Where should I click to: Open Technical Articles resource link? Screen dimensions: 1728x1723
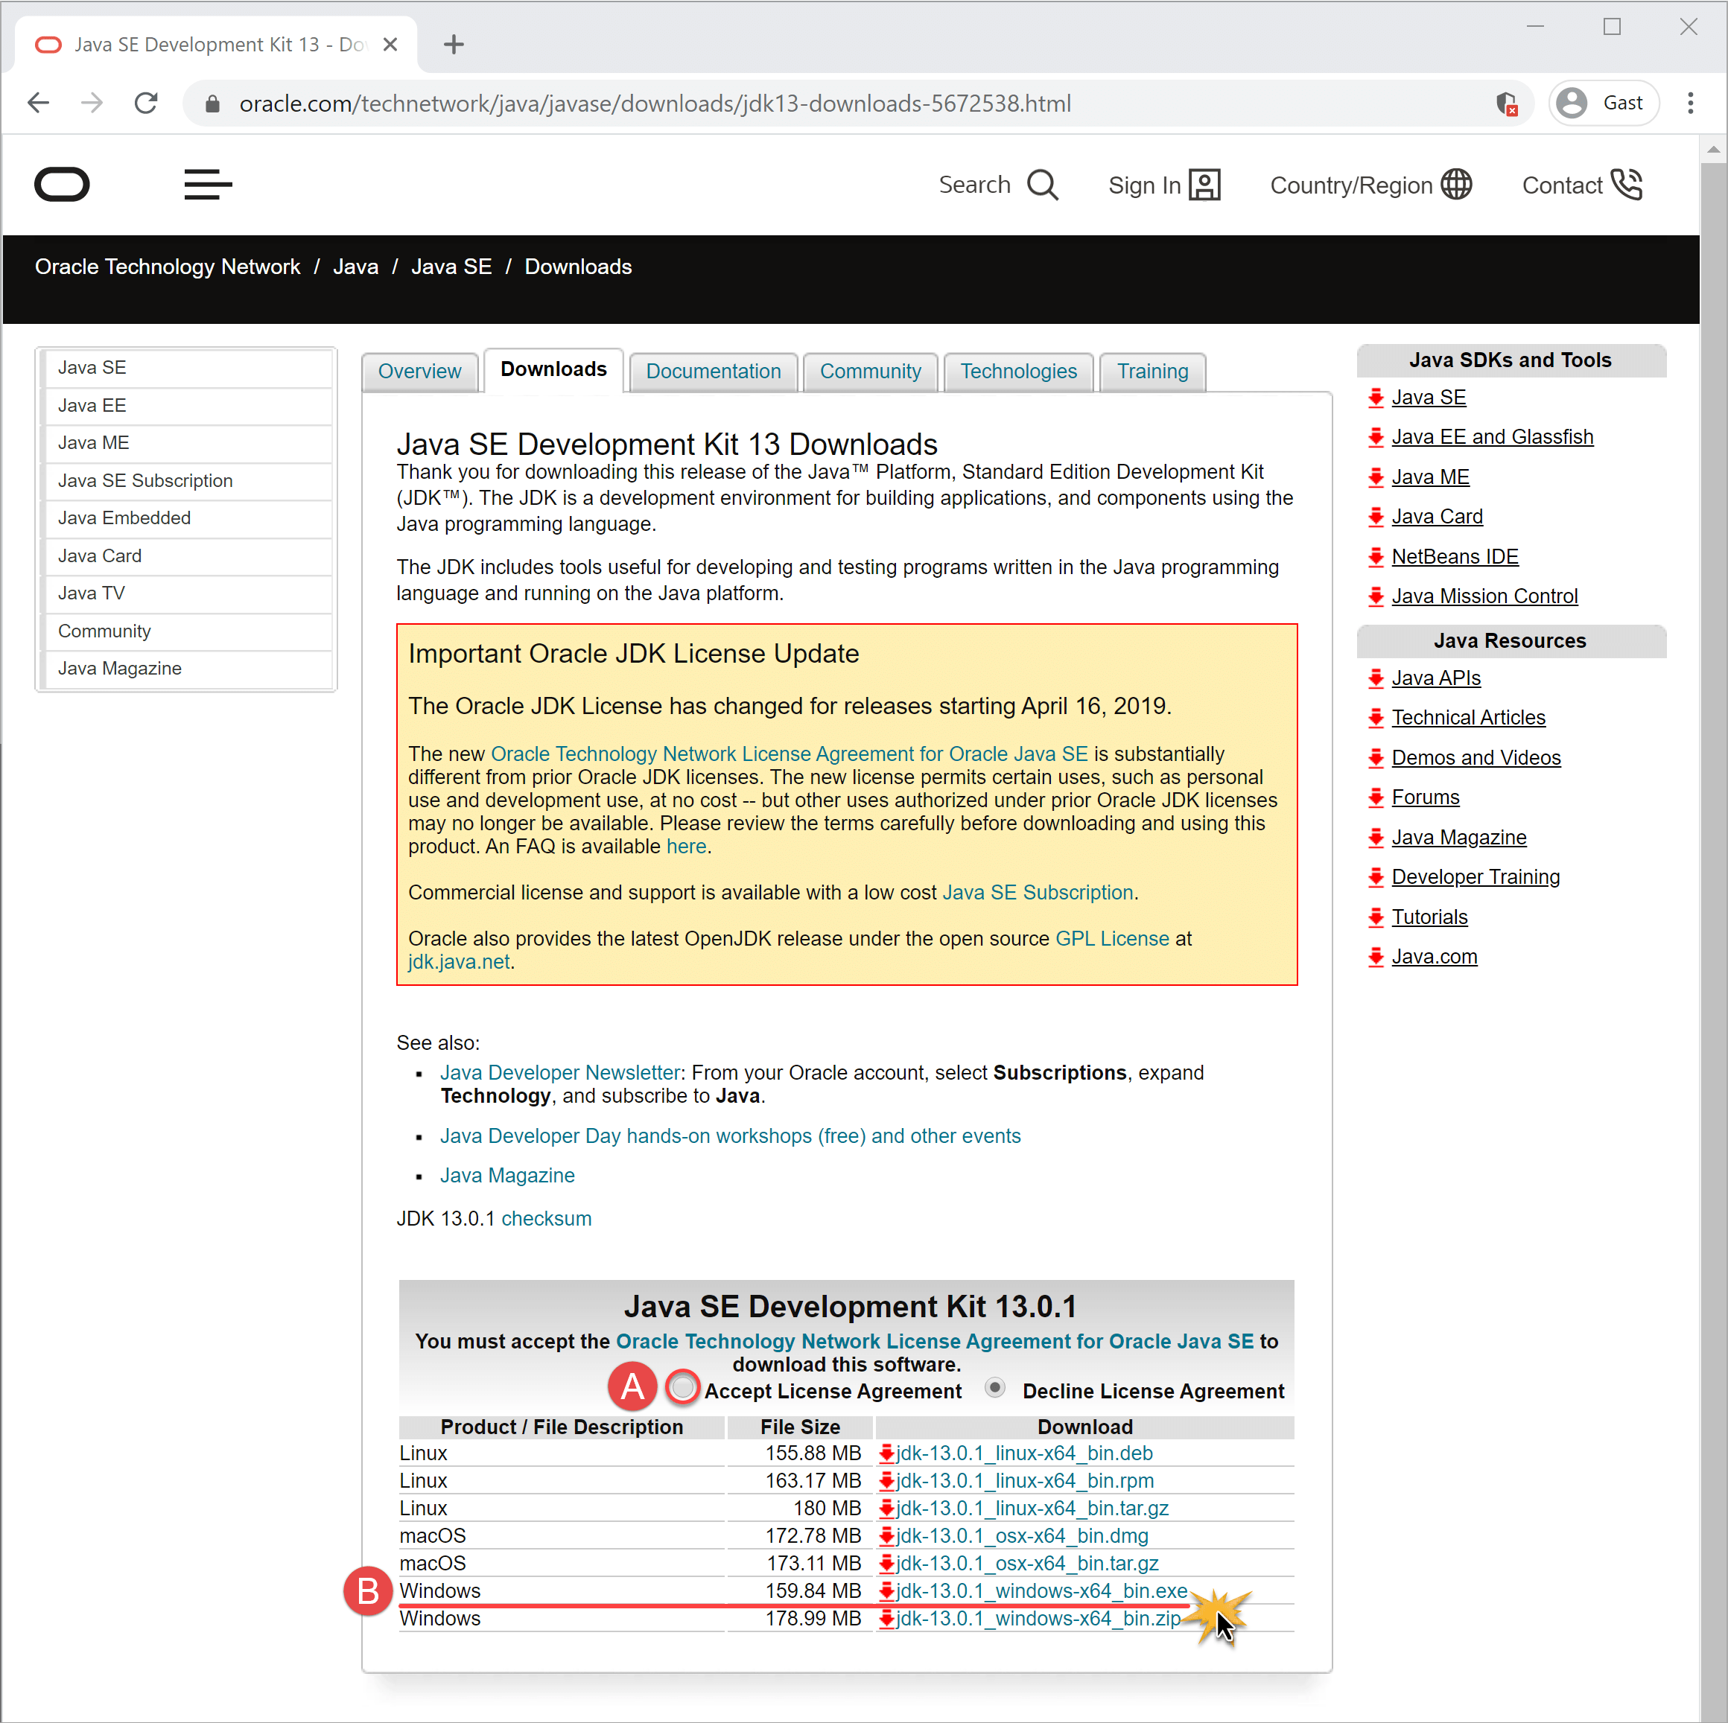[x=1468, y=718]
